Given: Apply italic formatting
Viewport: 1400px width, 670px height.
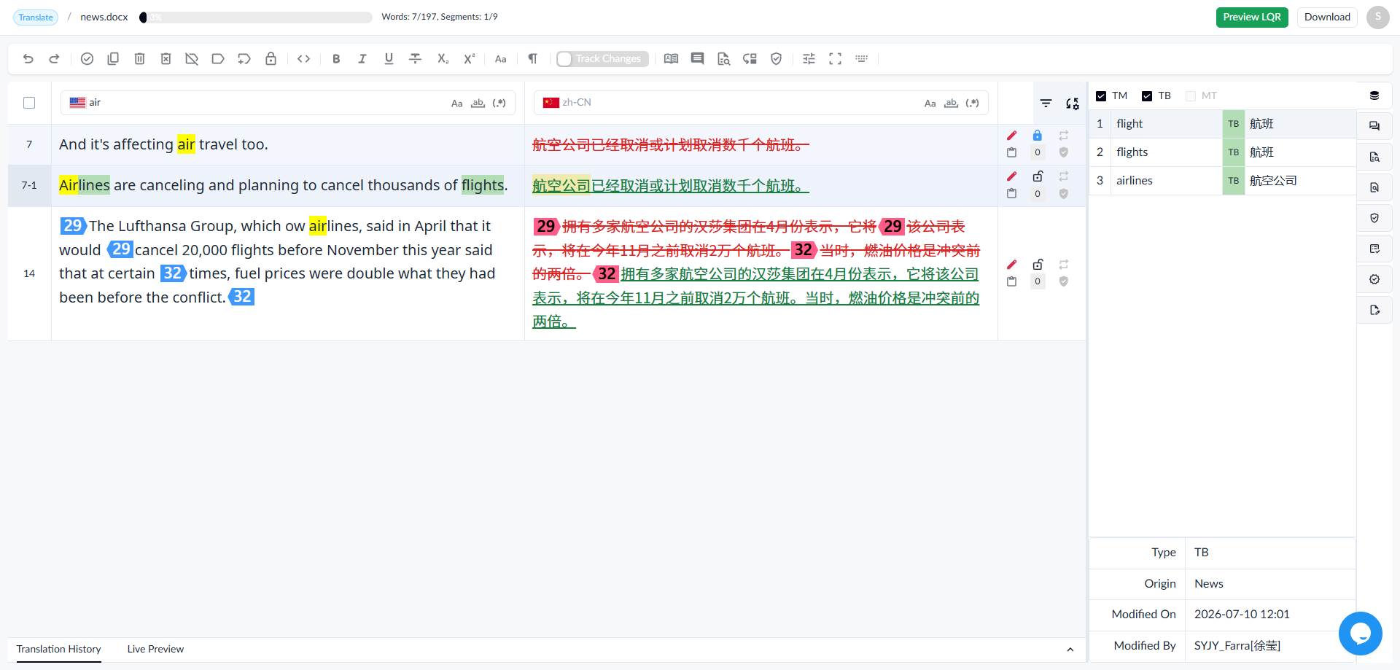Looking at the screenshot, I should pos(362,59).
